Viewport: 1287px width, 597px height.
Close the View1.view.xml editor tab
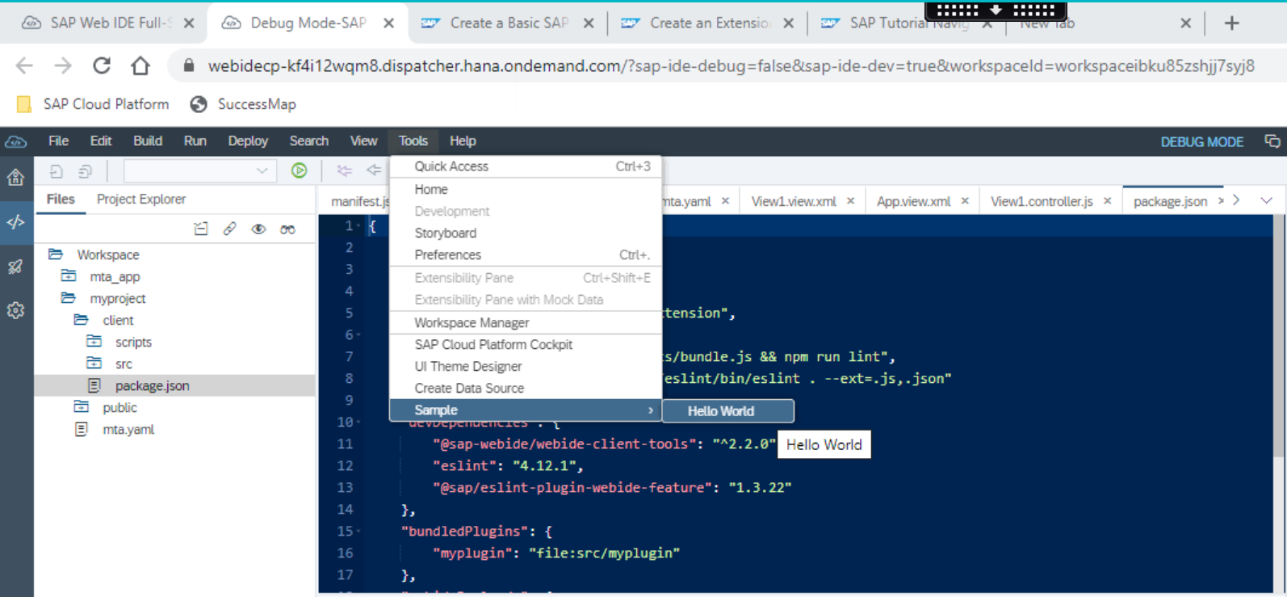click(x=850, y=201)
